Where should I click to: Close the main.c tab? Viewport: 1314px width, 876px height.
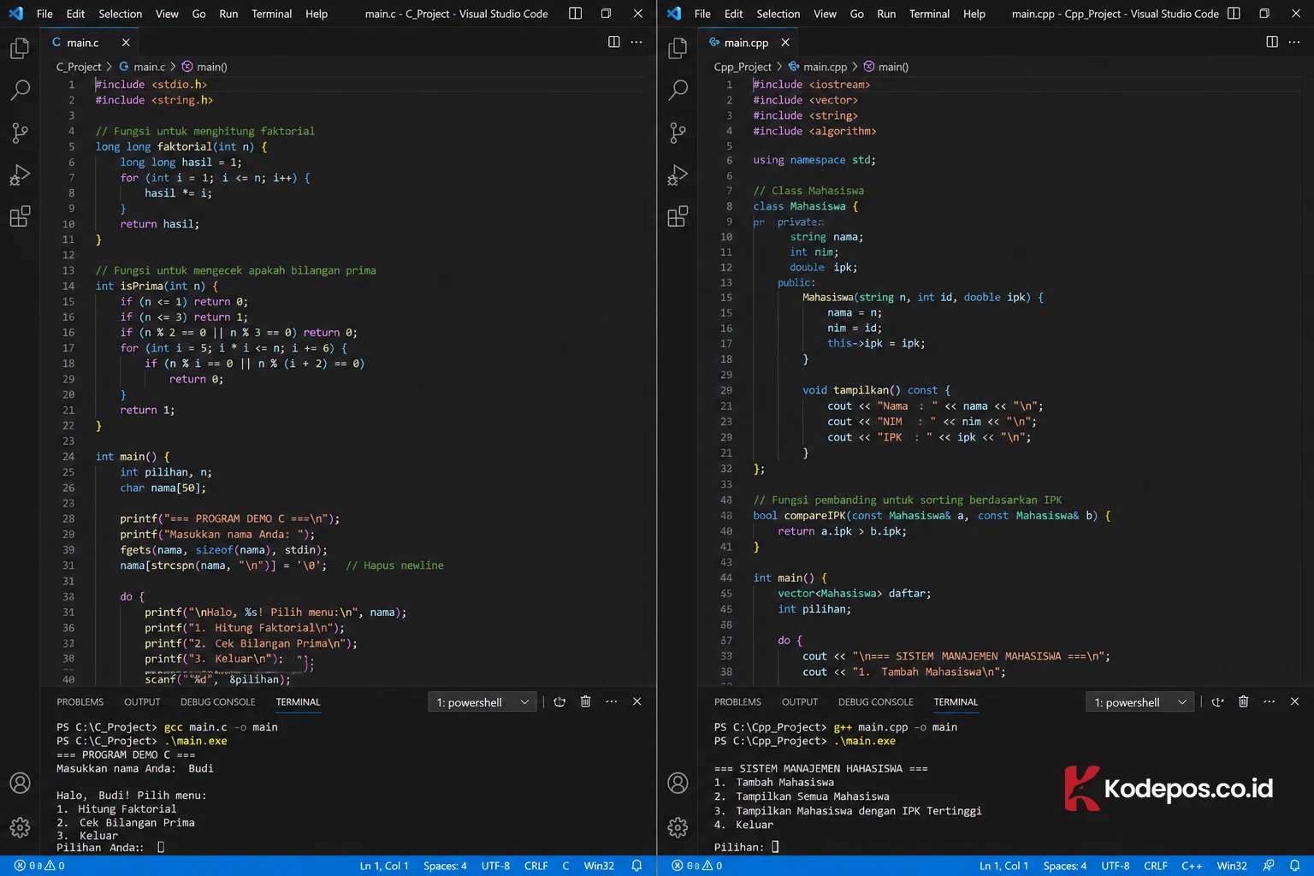click(126, 42)
